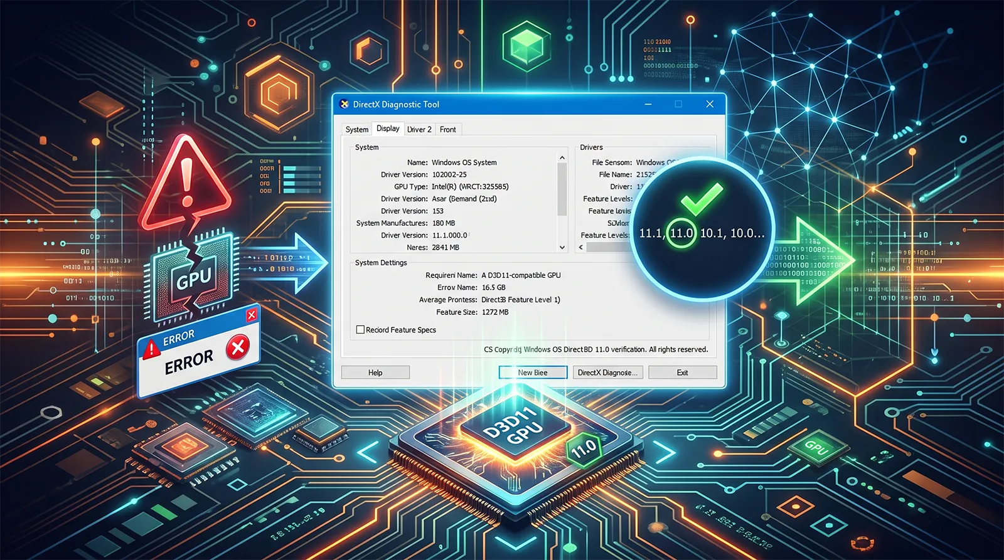Click the "Drivers" group heading
1004x560 pixels.
tap(591, 147)
